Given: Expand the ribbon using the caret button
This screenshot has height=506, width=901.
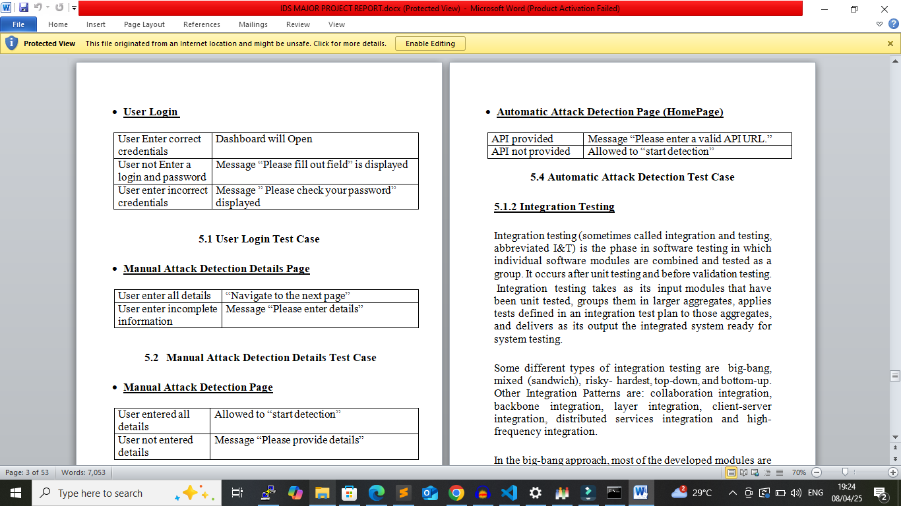Looking at the screenshot, I should pyautogui.click(x=880, y=24).
